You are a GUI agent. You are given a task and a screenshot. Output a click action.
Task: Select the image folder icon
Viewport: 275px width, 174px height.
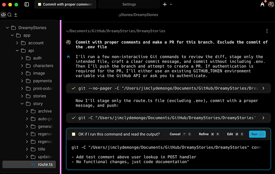point(28,73)
